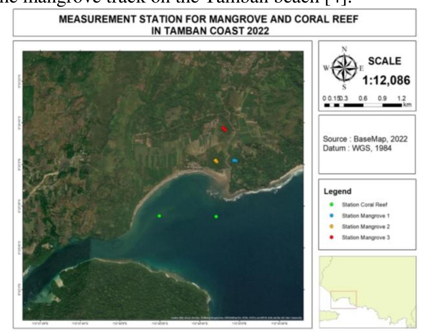Click the inset locator map
This screenshot has height=331, width=427.
(x=368, y=292)
